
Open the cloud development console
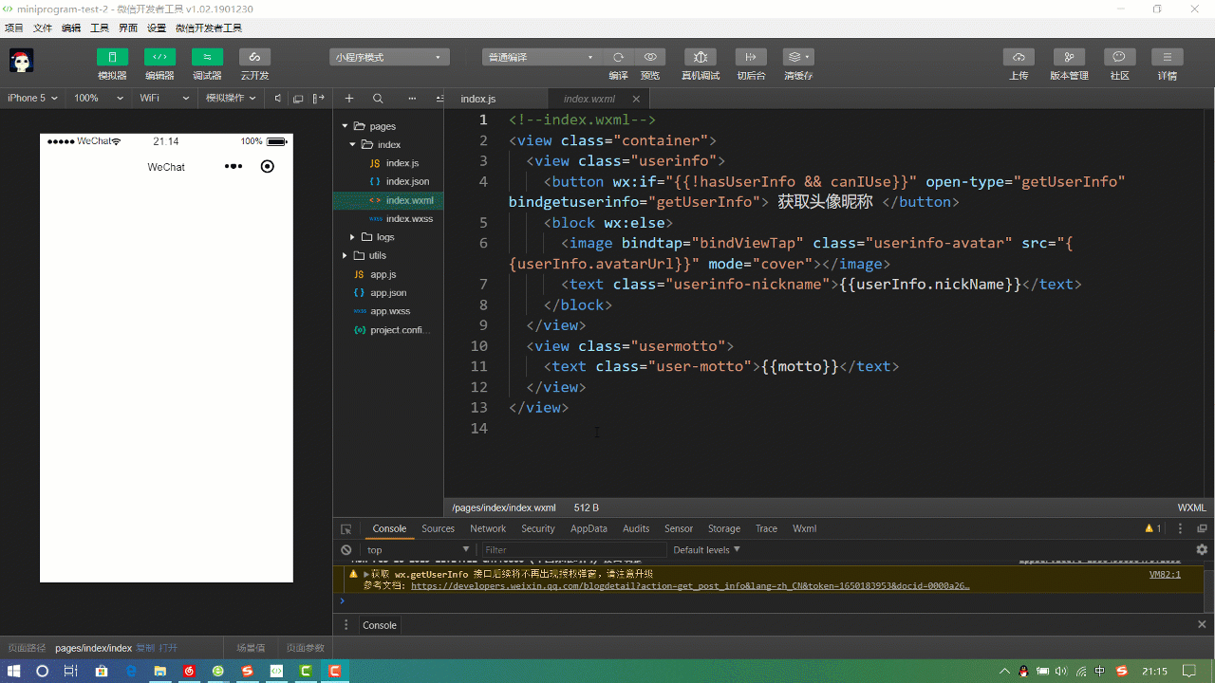(254, 57)
